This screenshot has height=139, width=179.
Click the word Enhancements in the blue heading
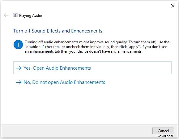click(87, 31)
